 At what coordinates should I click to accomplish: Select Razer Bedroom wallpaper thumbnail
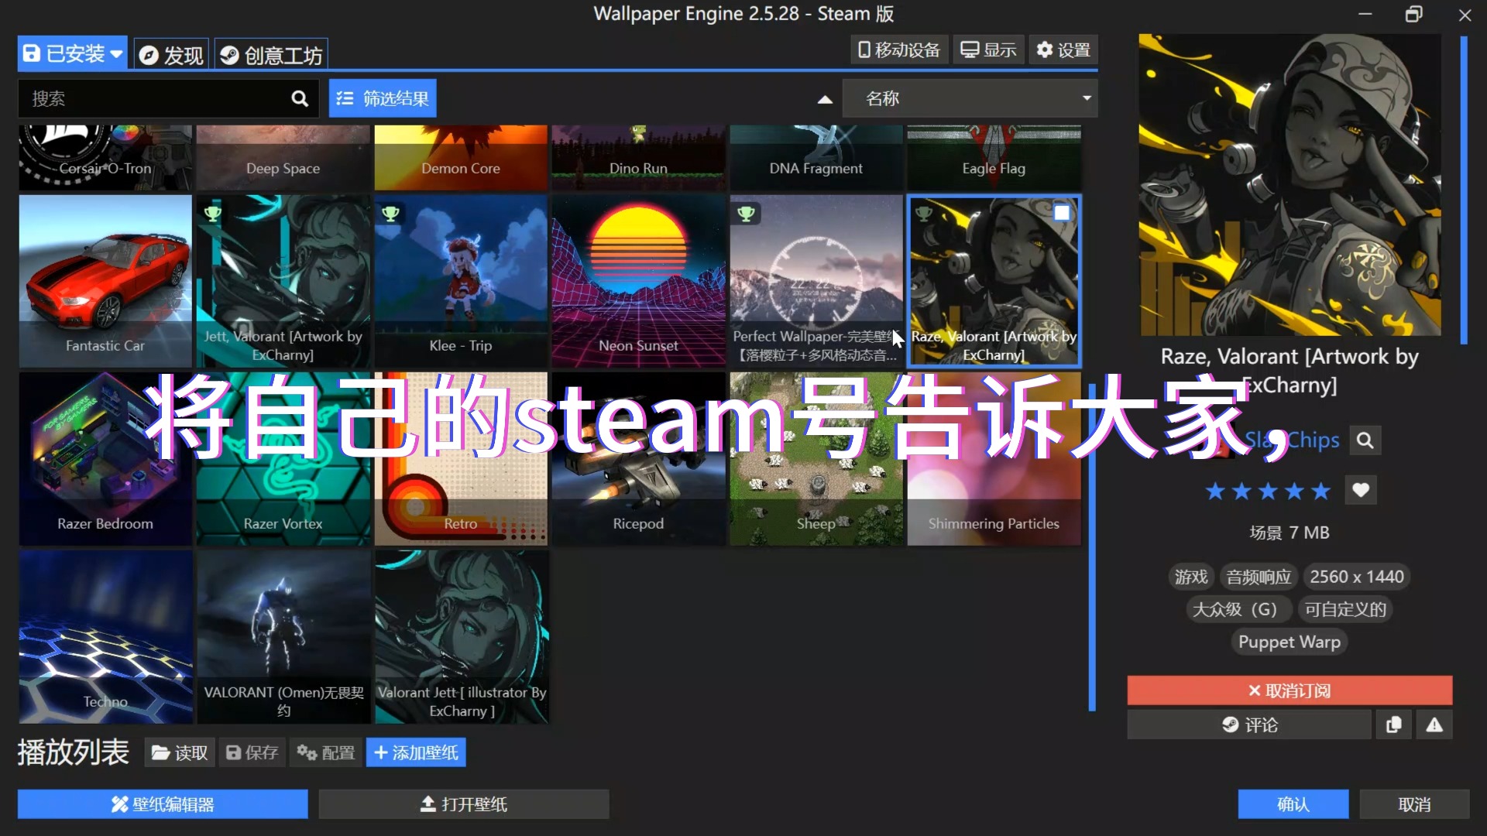(x=105, y=459)
